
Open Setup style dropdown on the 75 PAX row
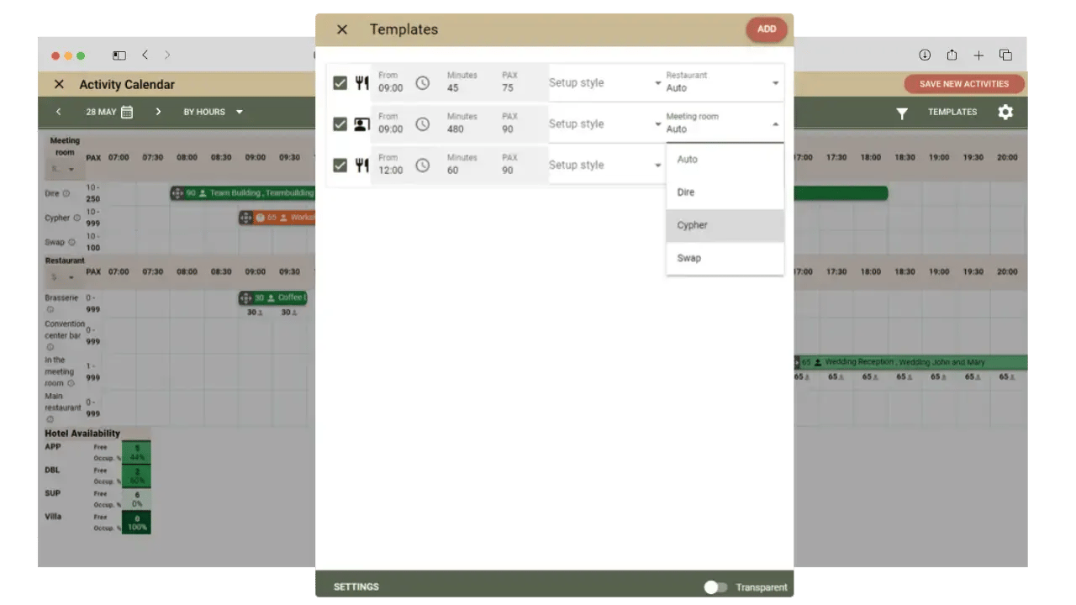click(x=605, y=83)
